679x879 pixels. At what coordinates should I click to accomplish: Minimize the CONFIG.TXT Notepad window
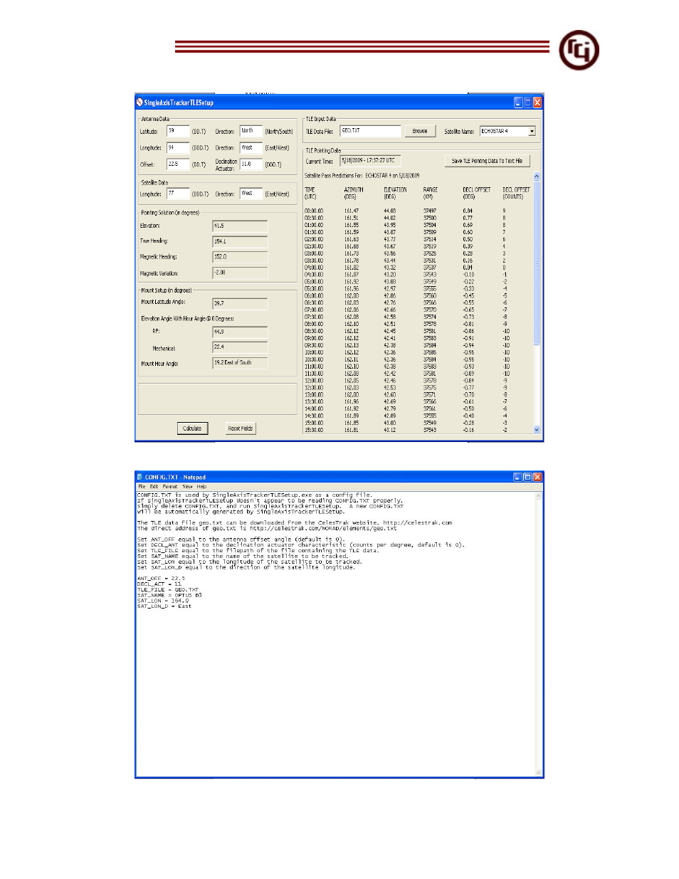(x=518, y=477)
